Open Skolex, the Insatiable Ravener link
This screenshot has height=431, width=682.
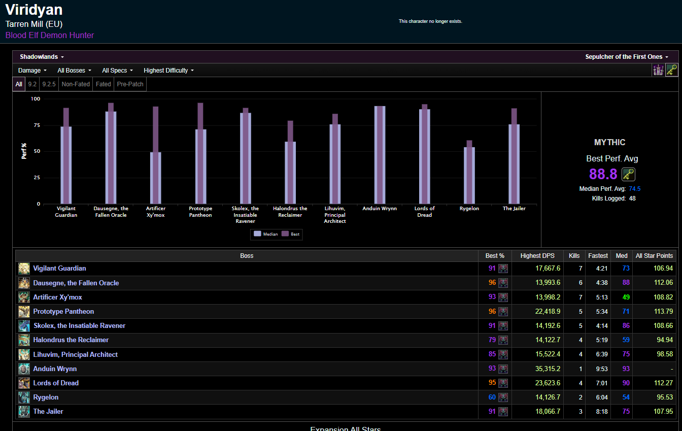coord(79,325)
